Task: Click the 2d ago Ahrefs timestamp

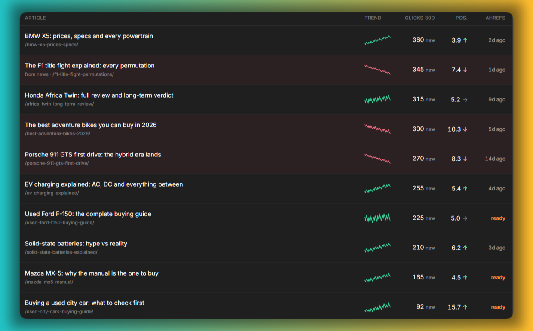Action: (497, 40)
